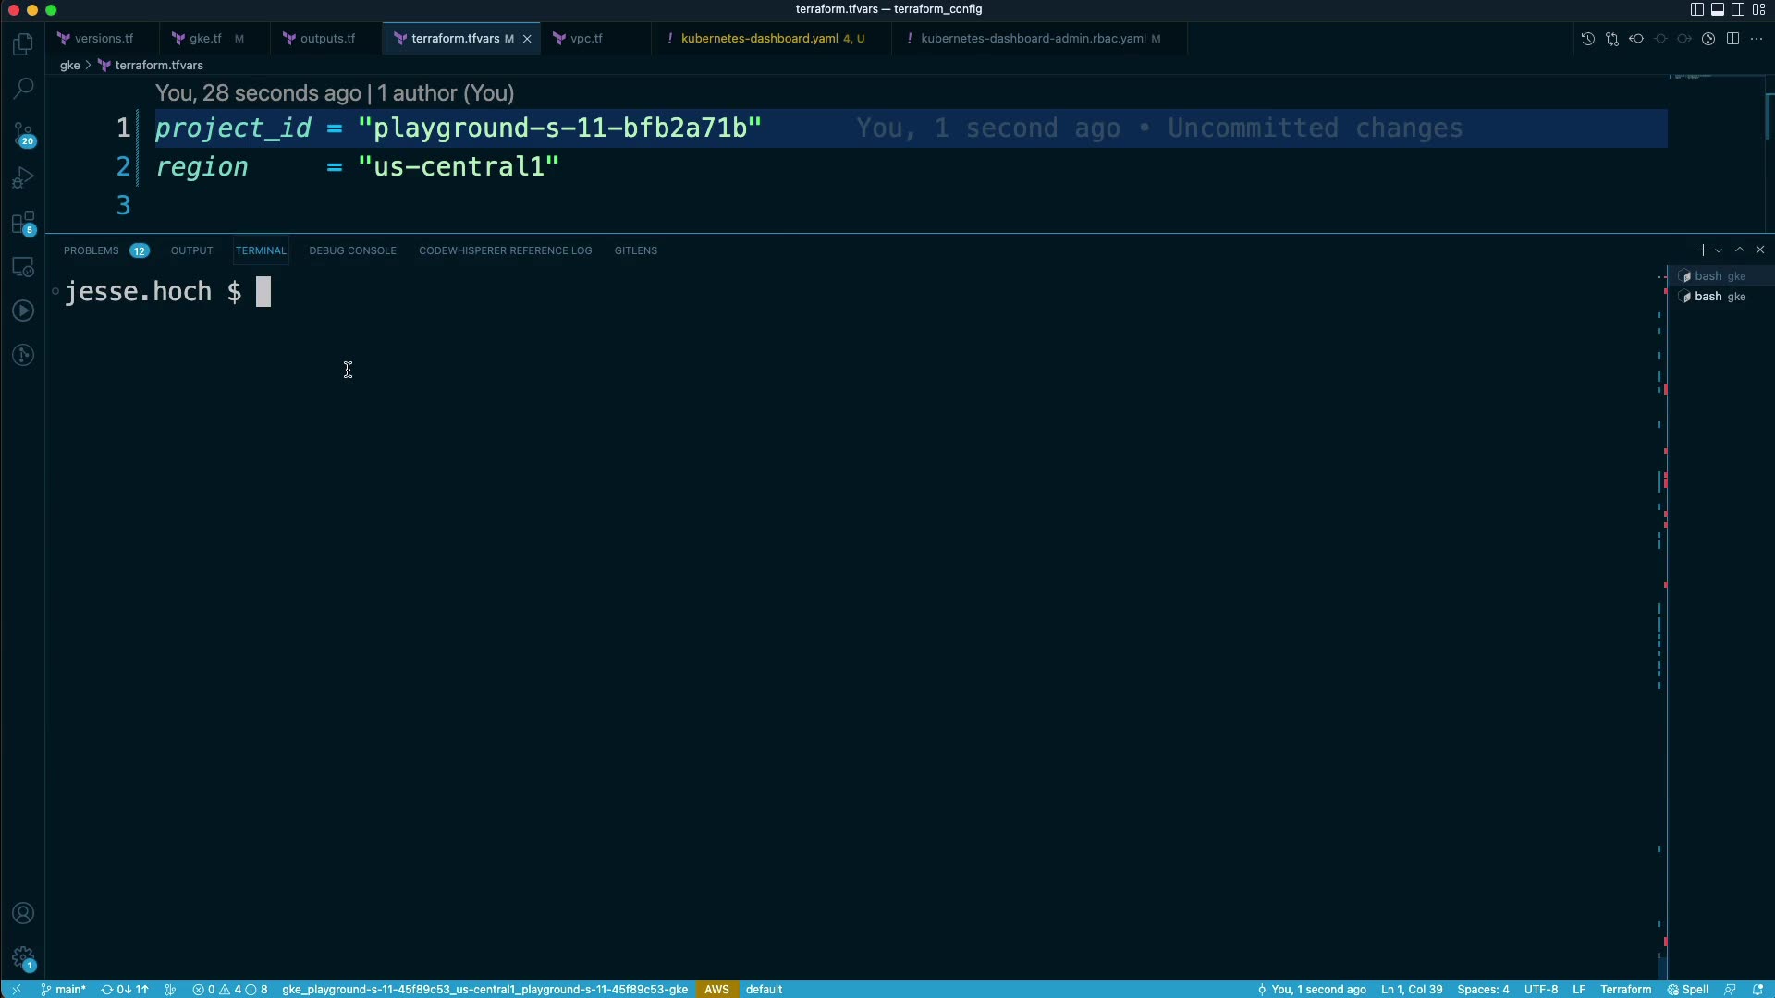
Task: Open the Source Control view
Action: click(x=23, y=134)
